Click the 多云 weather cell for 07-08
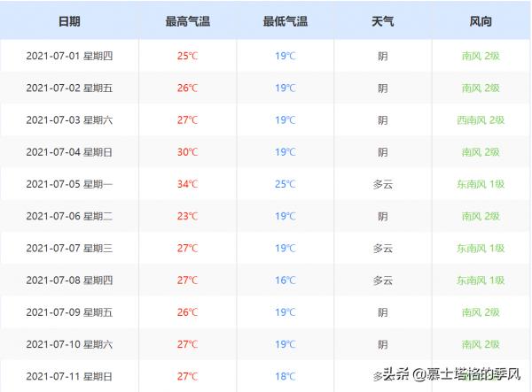 [x=383, y=281]
